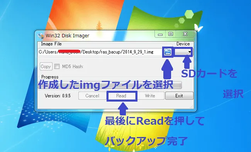Expand the Device drive dropdown

[x=183, y=52]
